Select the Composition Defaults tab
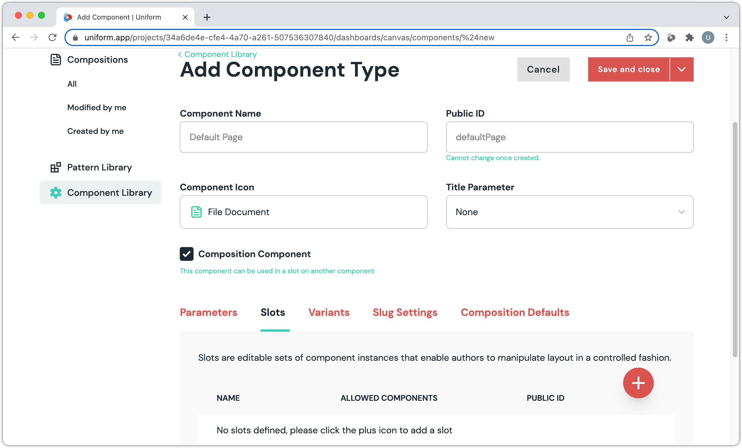 coord(515,312)
